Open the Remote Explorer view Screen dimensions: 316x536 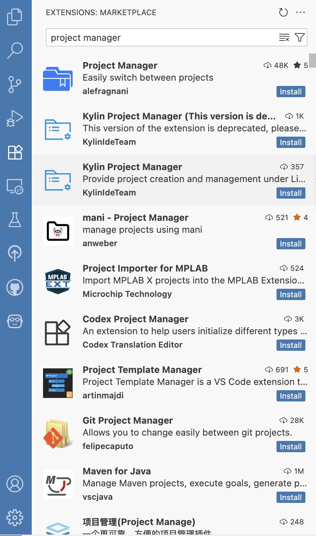pos(14,187)
